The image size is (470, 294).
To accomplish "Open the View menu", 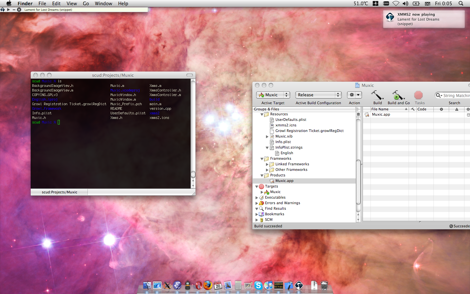I will [71, 4].
